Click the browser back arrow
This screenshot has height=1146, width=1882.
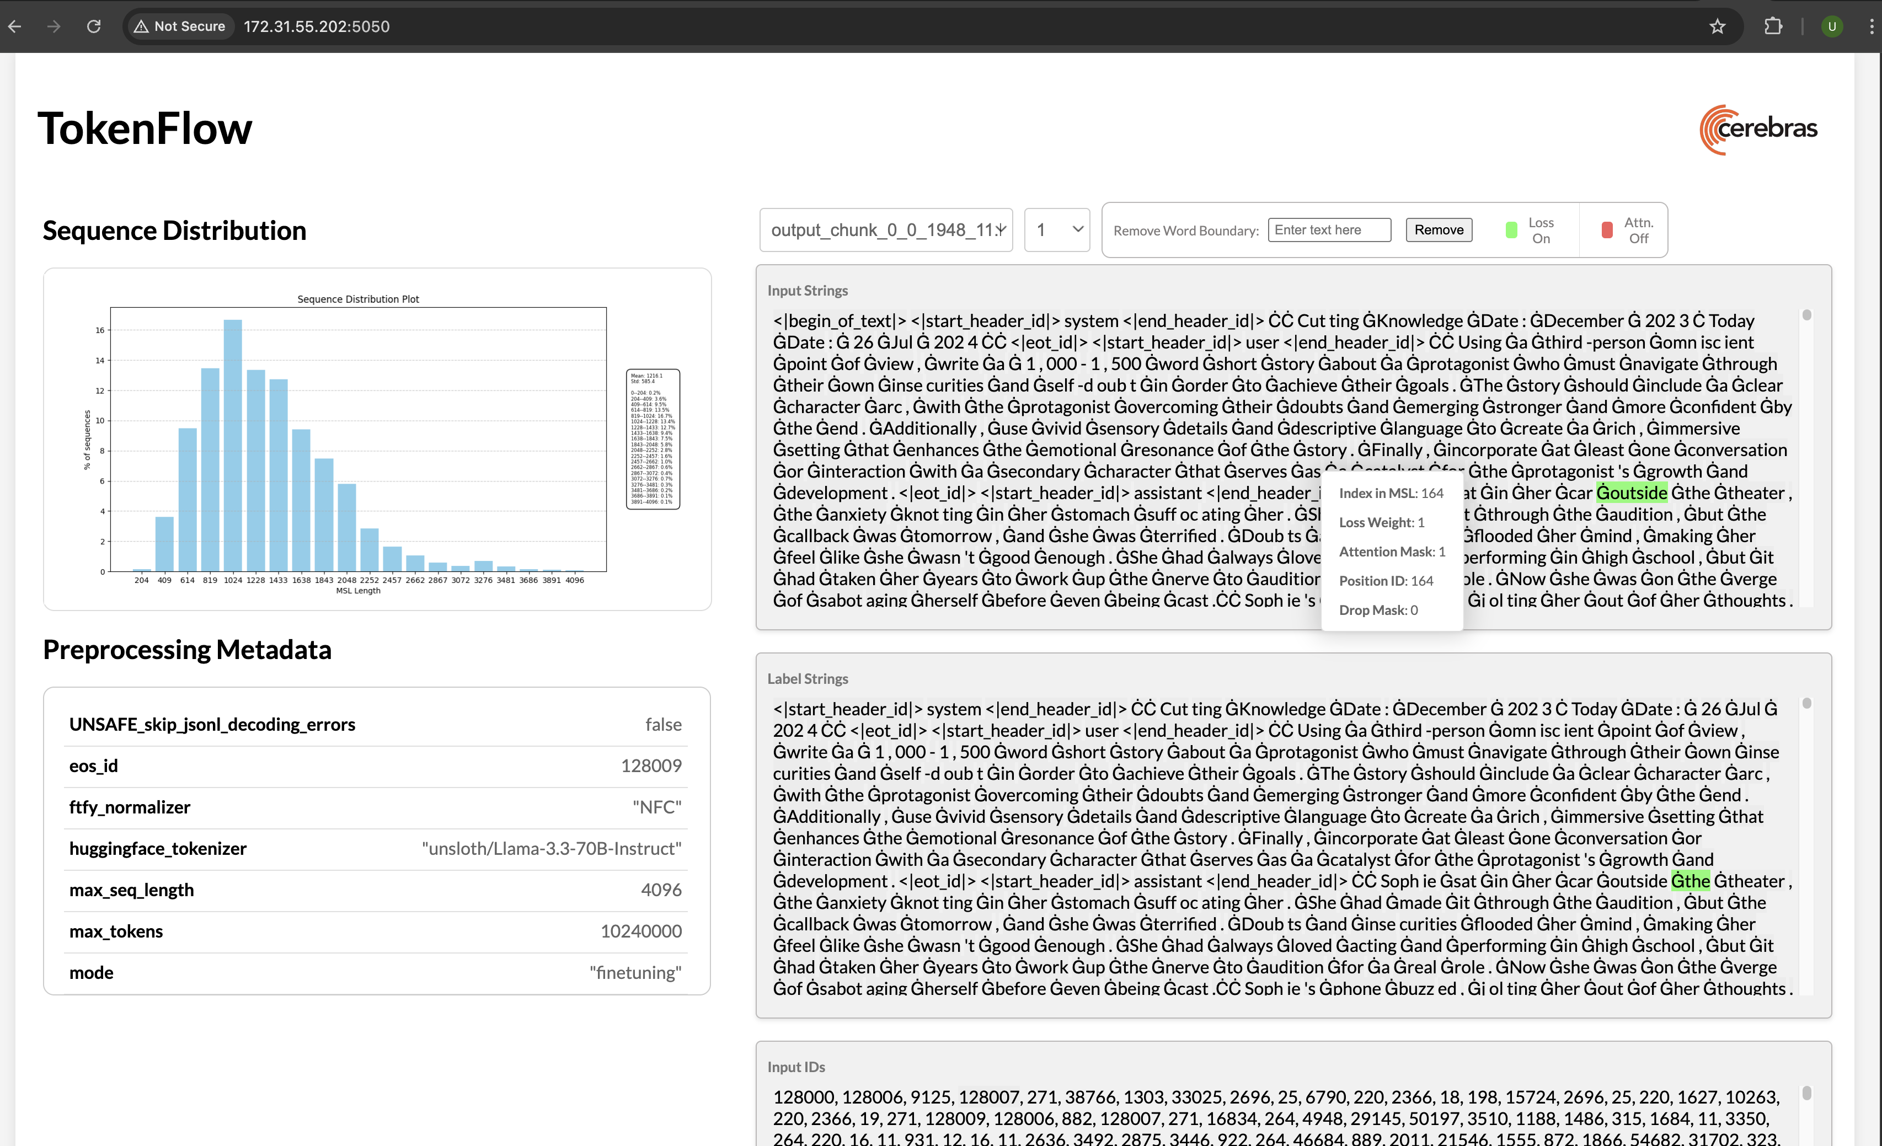[14, 26]
